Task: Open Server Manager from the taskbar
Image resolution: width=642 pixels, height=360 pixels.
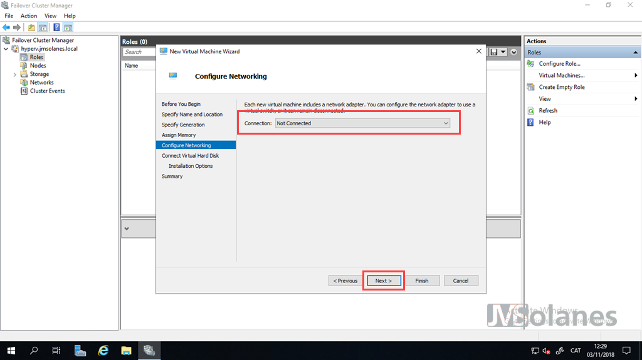Action: (80, 351)
